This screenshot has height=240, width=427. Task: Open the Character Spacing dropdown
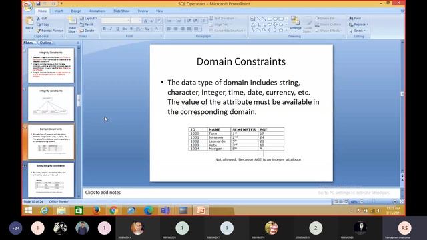pos(139,29)
